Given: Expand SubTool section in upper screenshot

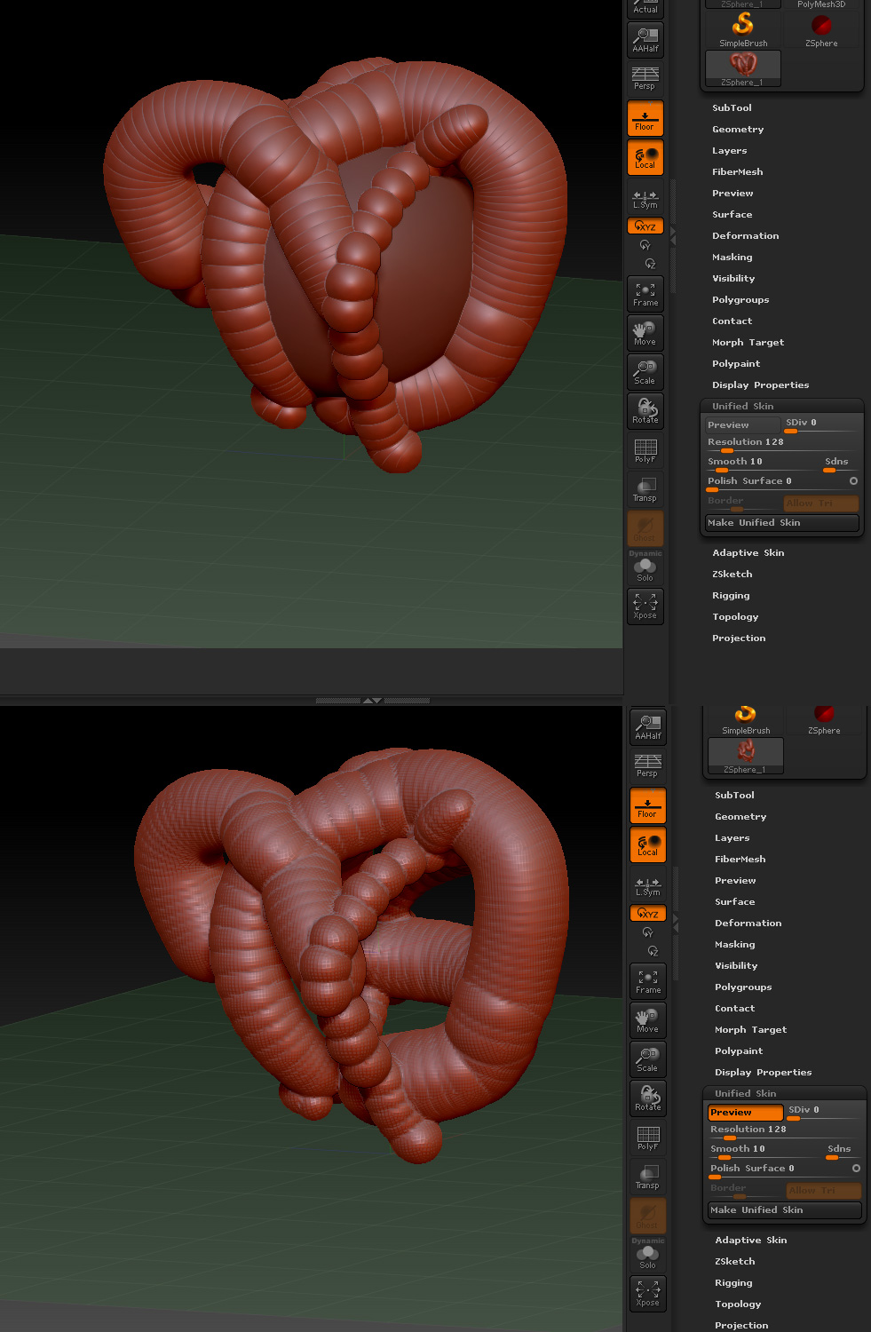Looking at the screenshot, I should [x=732, y=108].
